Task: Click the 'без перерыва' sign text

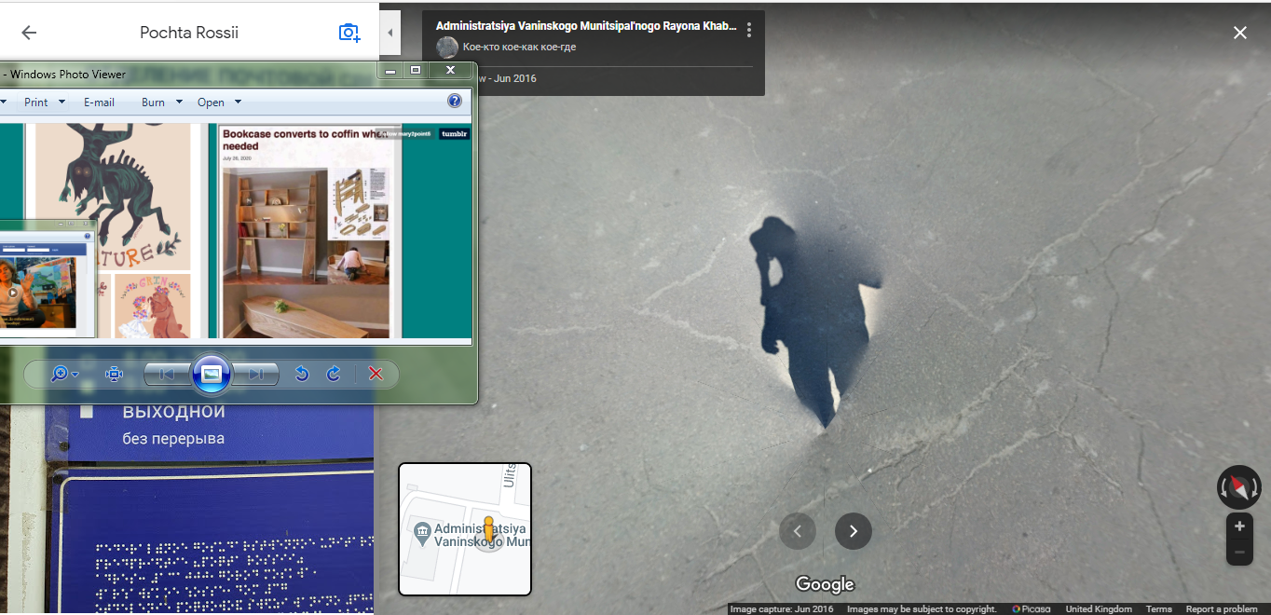Action: [x=173, y=438]
